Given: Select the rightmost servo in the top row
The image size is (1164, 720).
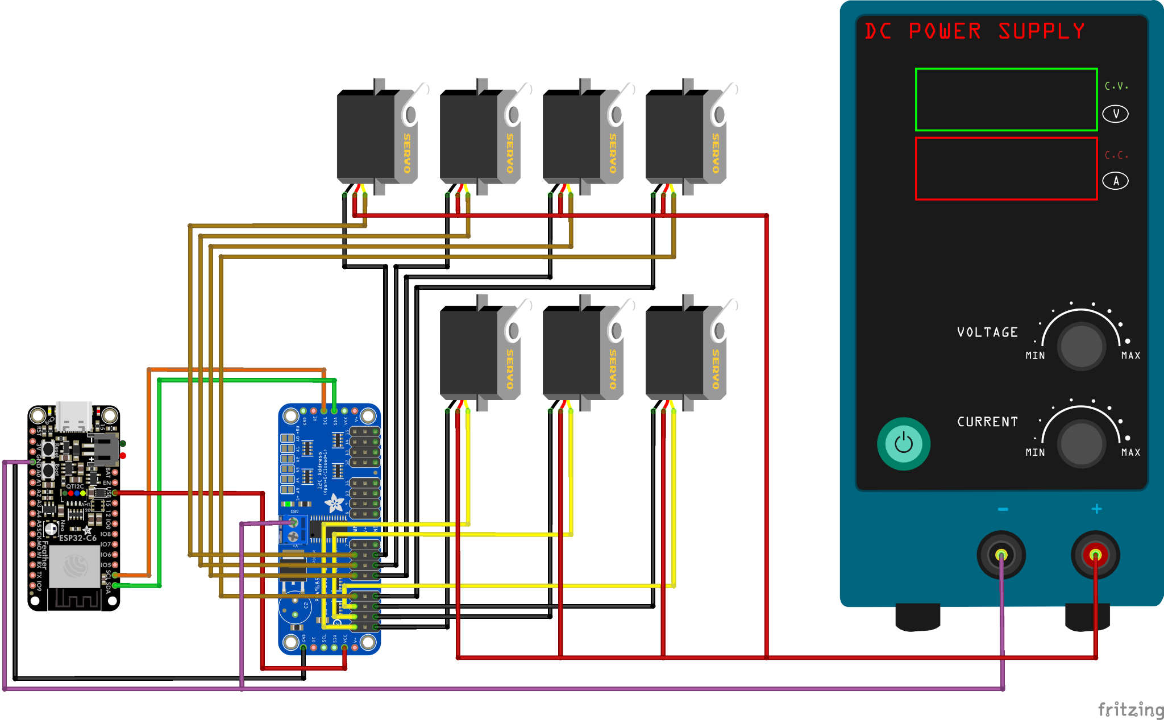Looking at the screenshot, I should pyautogui.click(x=691, y=136).
